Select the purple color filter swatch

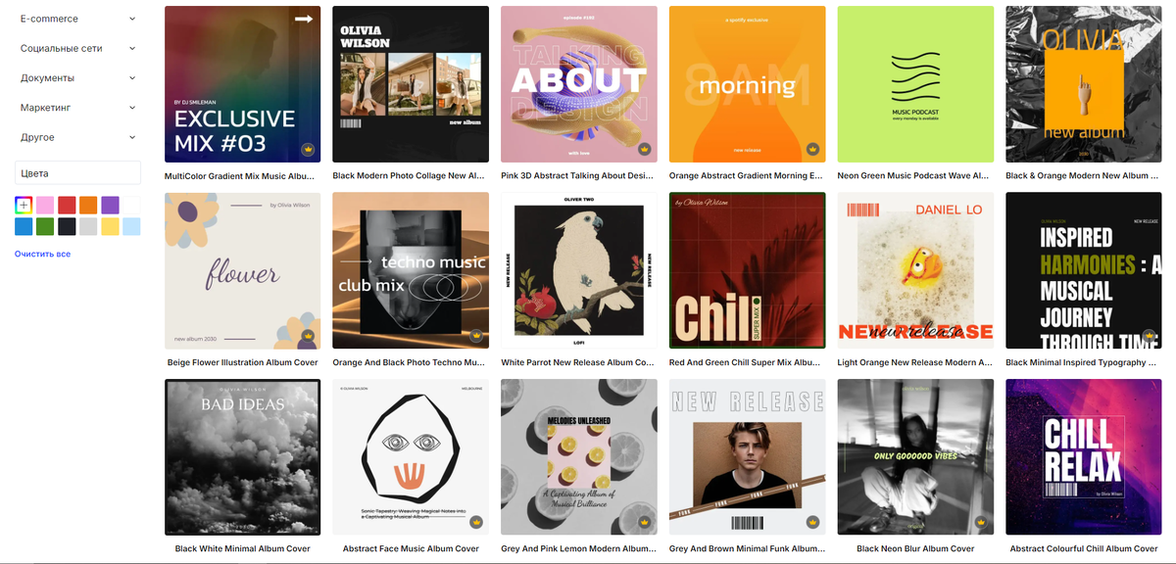point(110,205)
